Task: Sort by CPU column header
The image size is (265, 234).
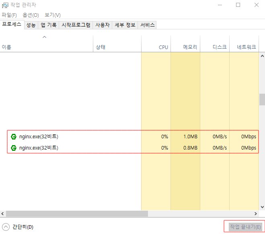Action: (x=156, y=44)
